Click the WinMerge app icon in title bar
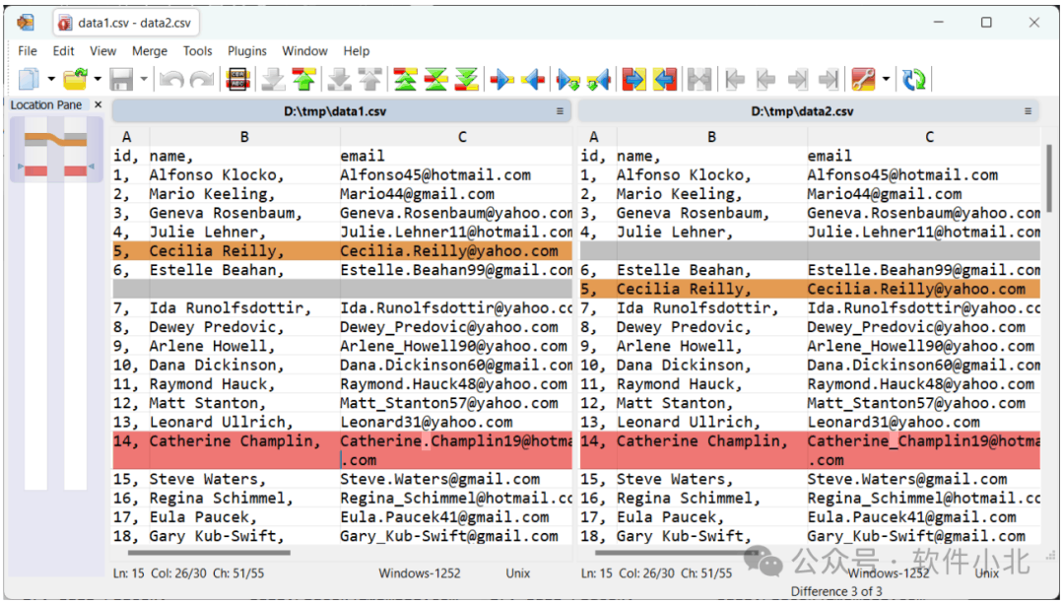 pyautogui.click(x=25, y=23)
